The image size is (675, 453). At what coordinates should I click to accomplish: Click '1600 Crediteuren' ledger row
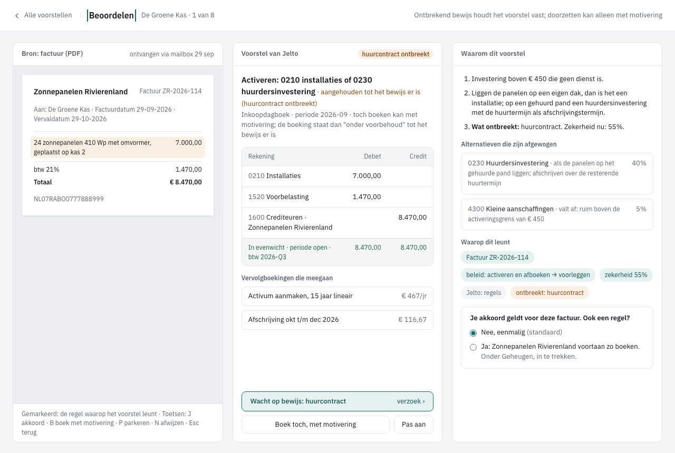click(337, 223)
